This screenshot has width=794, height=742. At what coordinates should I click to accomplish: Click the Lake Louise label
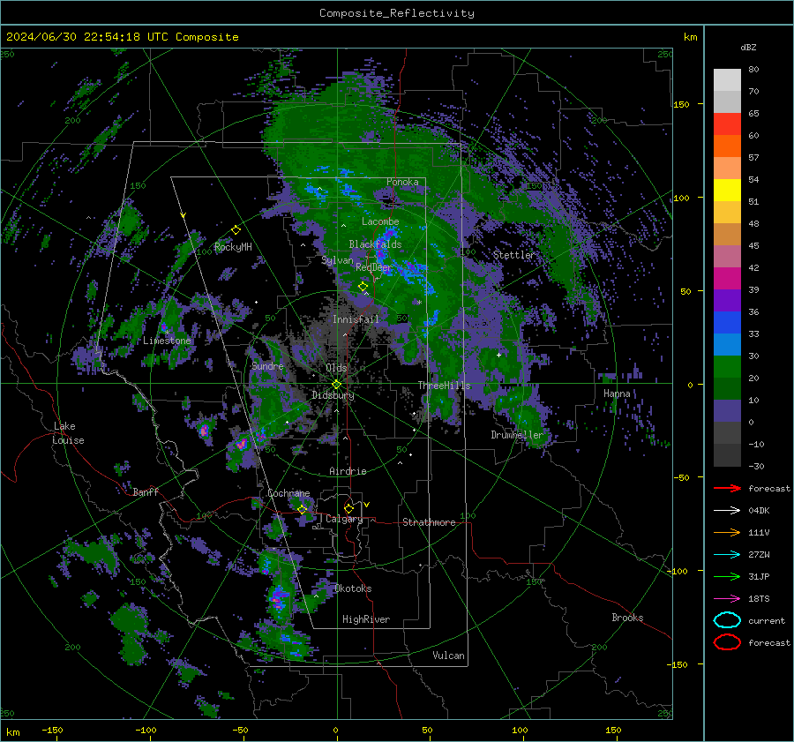[x=68, y=433]
